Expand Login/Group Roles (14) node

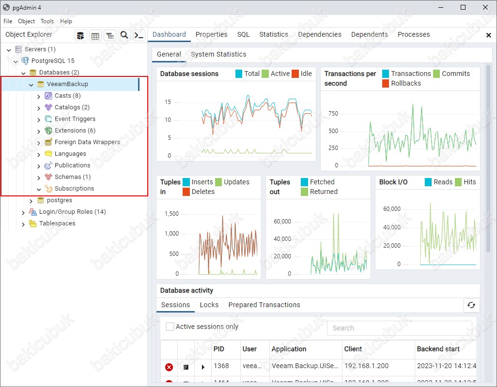click(x=23, y=212)
